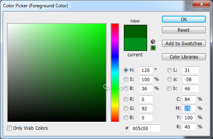Click the H value field showing 120
The height and width of the screenshot is (139, 213).
(x=146, y=70)
